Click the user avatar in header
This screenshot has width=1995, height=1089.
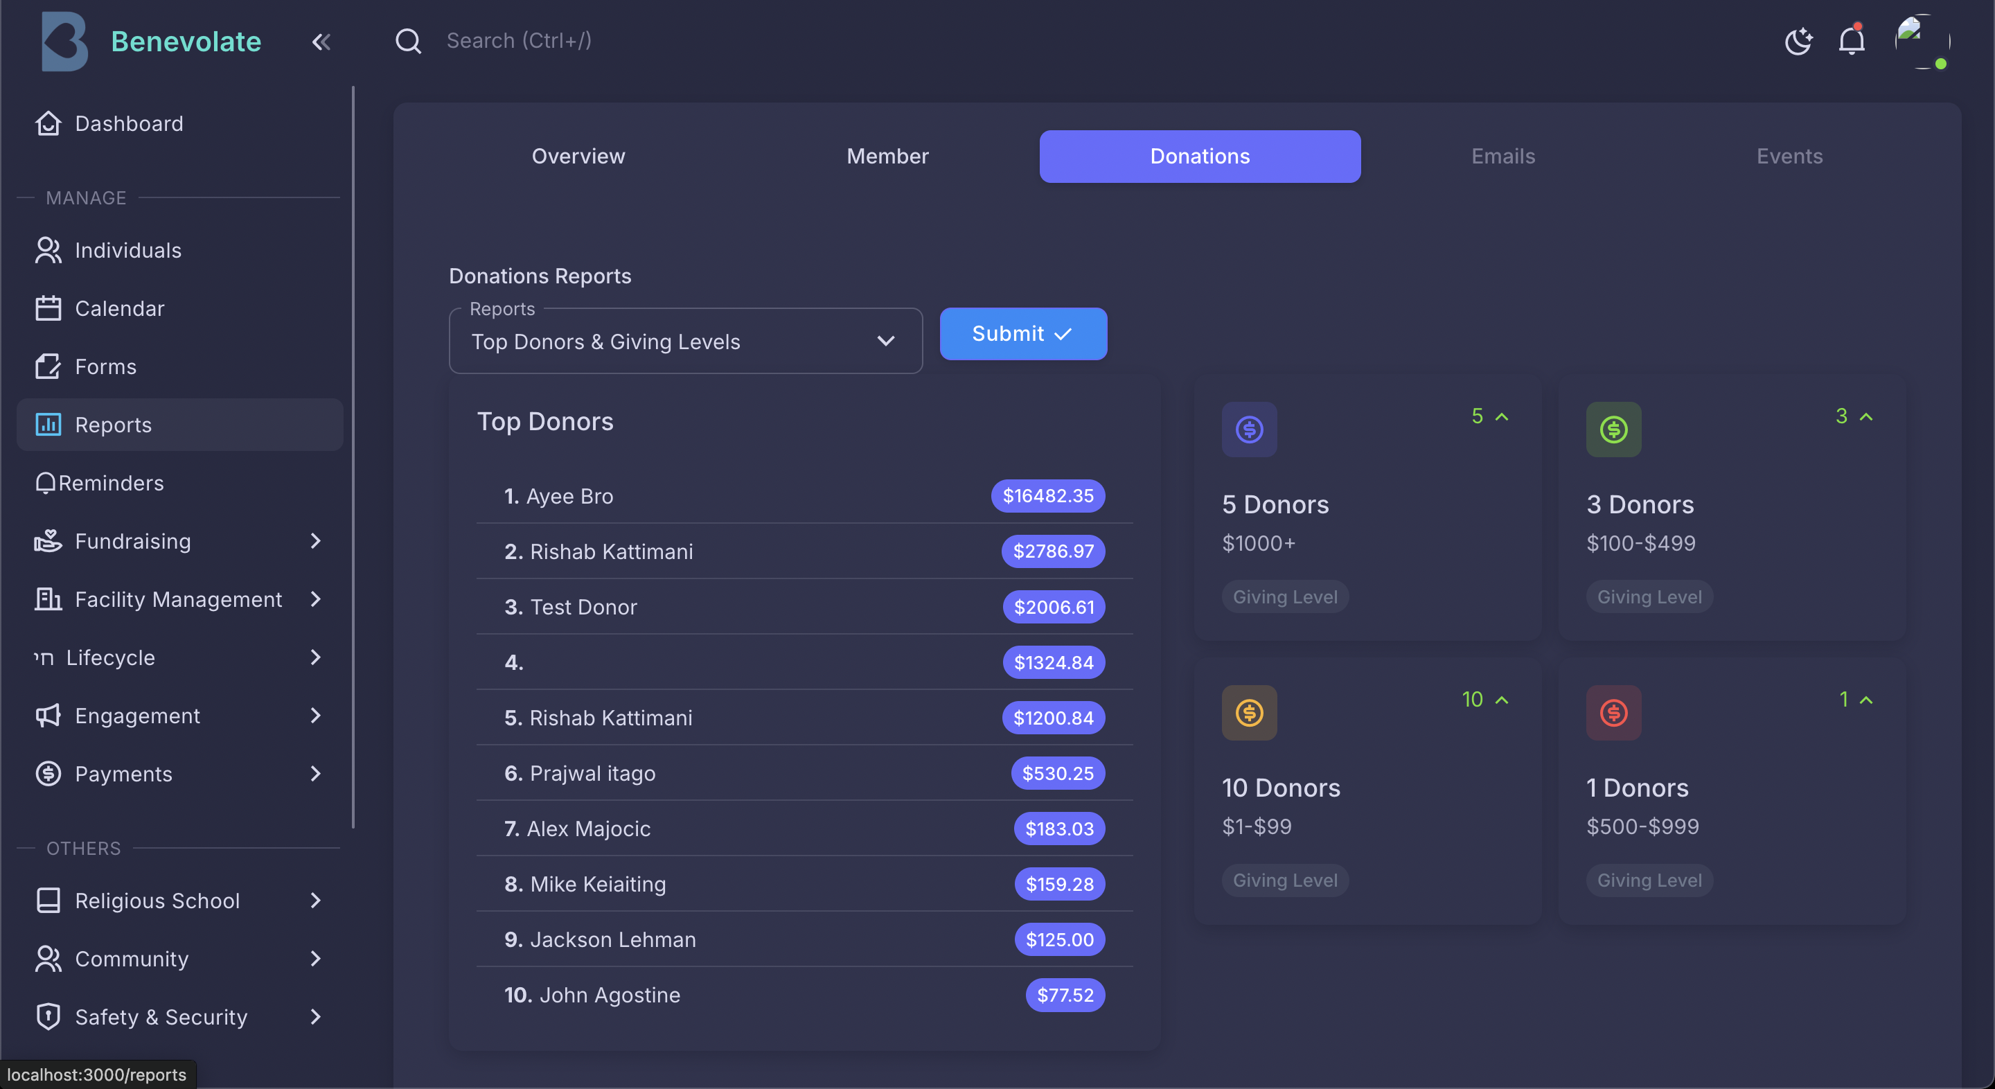pyautogui.click(x=1921, y=41)
